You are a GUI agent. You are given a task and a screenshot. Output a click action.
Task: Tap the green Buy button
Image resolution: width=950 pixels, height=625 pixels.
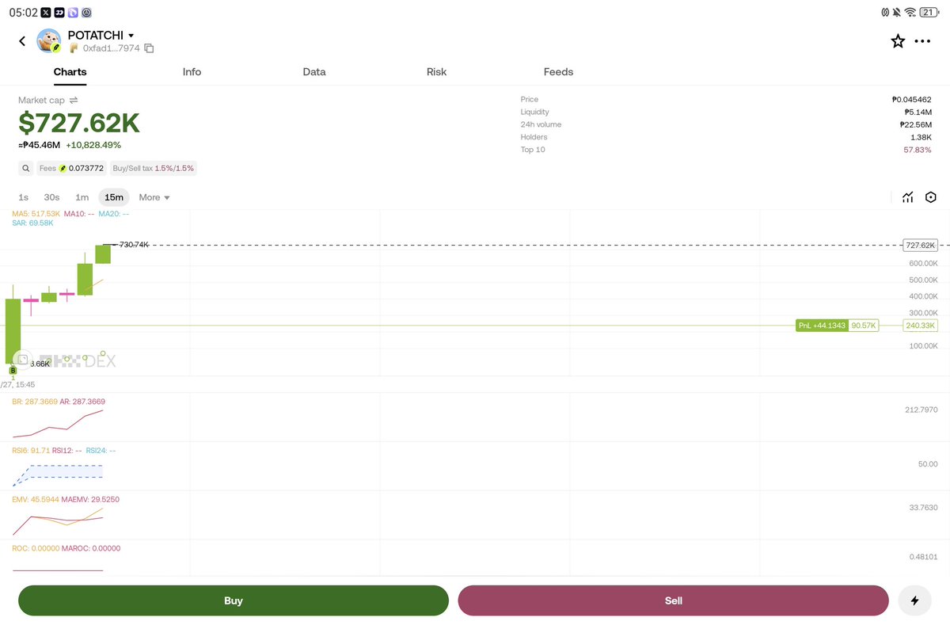234,600
